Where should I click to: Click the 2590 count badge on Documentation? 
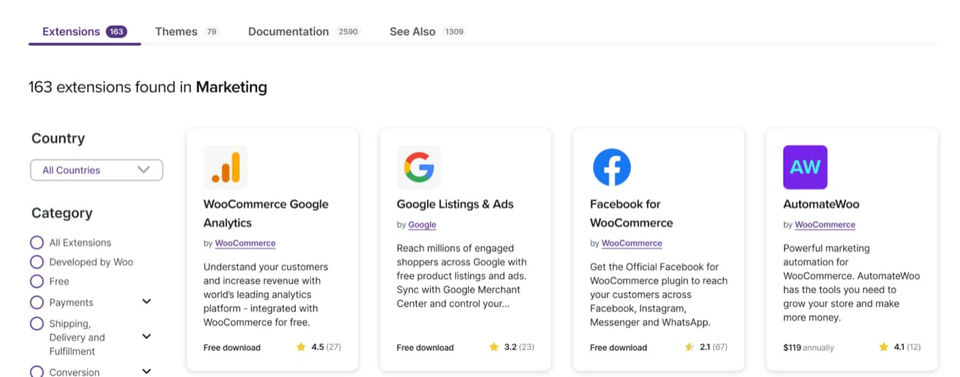pyautogui.click(x=348, y=32)
